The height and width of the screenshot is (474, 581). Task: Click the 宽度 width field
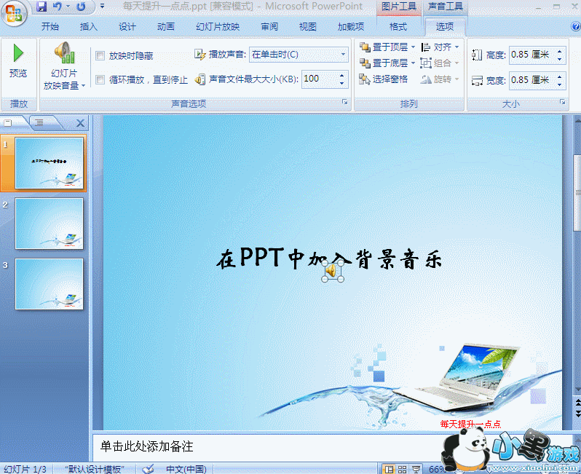[531, 80]
